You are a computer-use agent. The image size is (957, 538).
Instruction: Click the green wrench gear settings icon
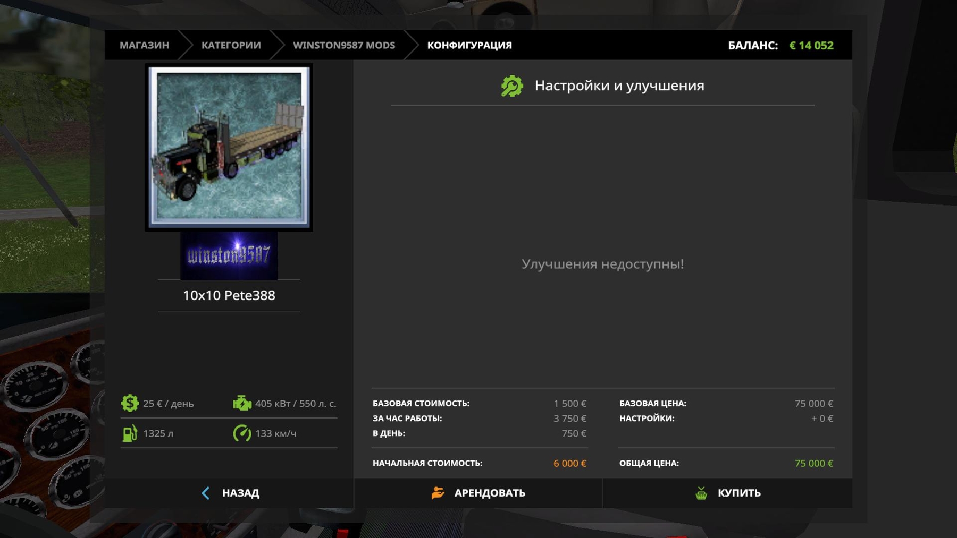click(x=511, y=86)
